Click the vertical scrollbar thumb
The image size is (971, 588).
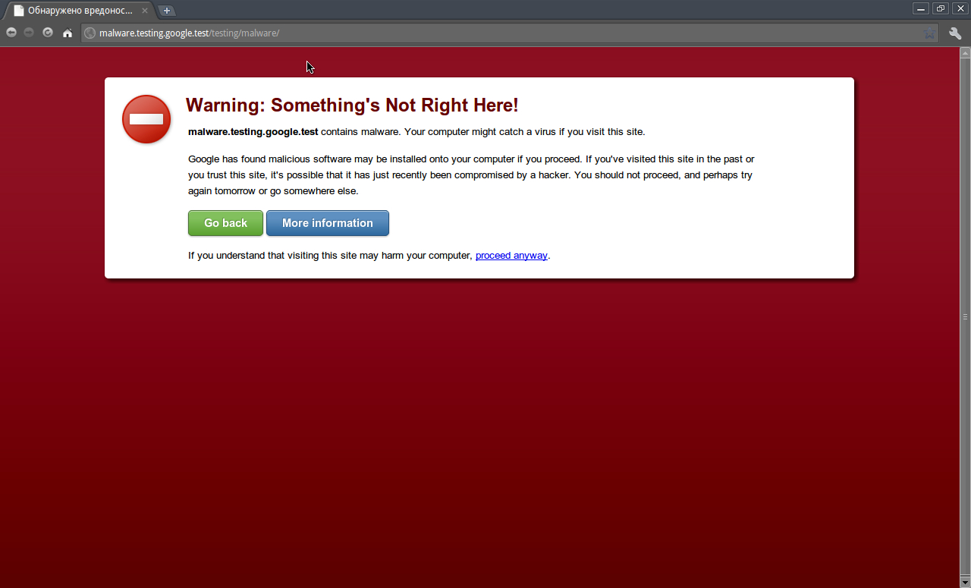pos(965,316)
